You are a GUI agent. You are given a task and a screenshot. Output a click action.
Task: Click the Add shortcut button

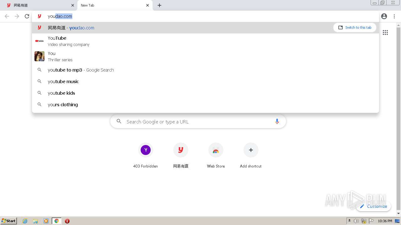tap(251, 156)
